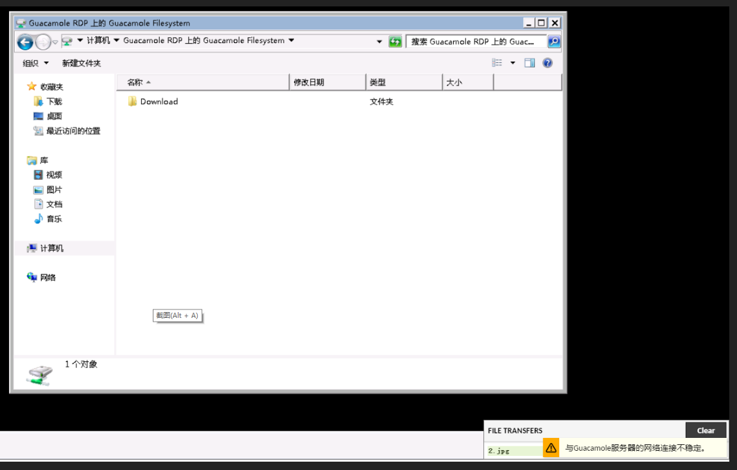Click the preview pane icon

pyautogui.click(x=528, y=62)
